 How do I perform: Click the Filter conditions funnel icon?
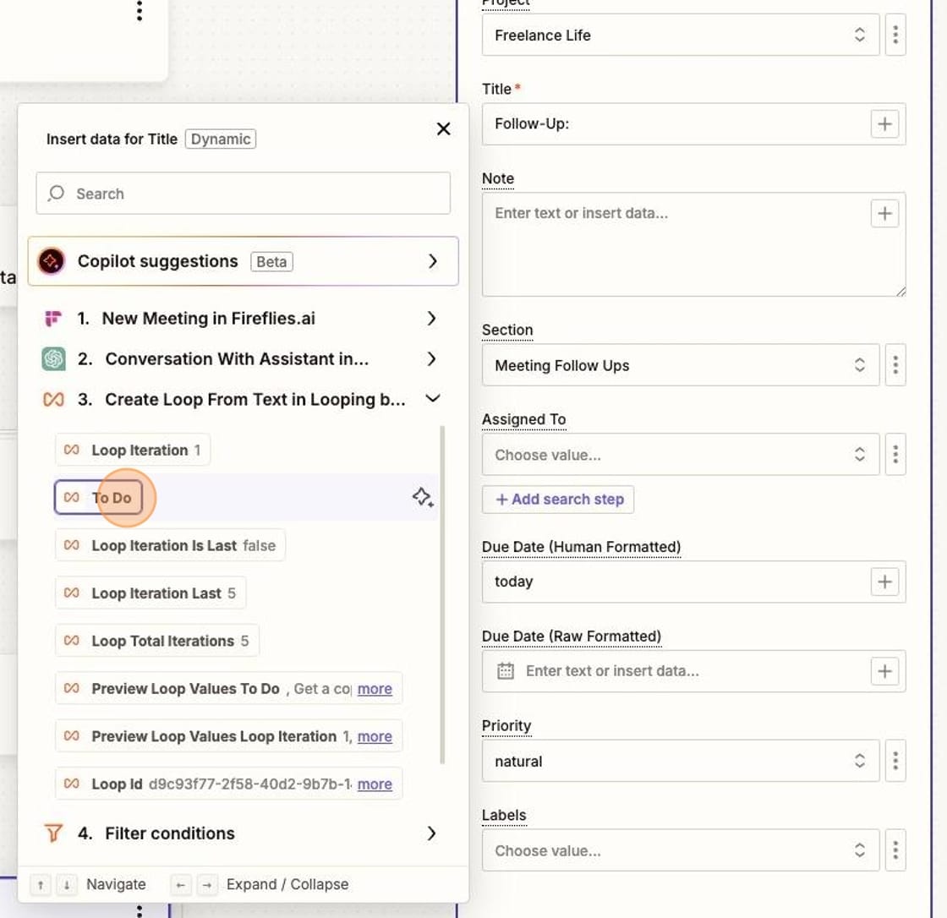click(55, 833)
